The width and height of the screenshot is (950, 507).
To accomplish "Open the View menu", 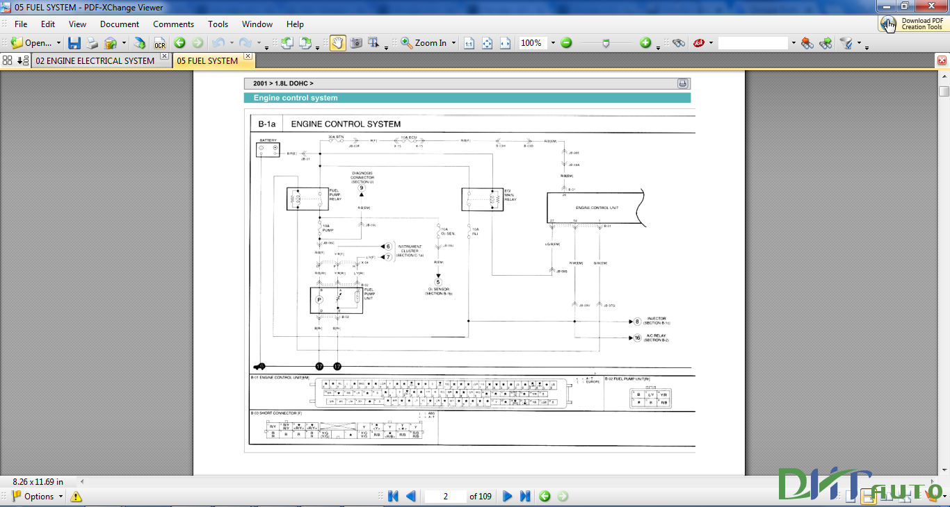I will pos(77,24).
